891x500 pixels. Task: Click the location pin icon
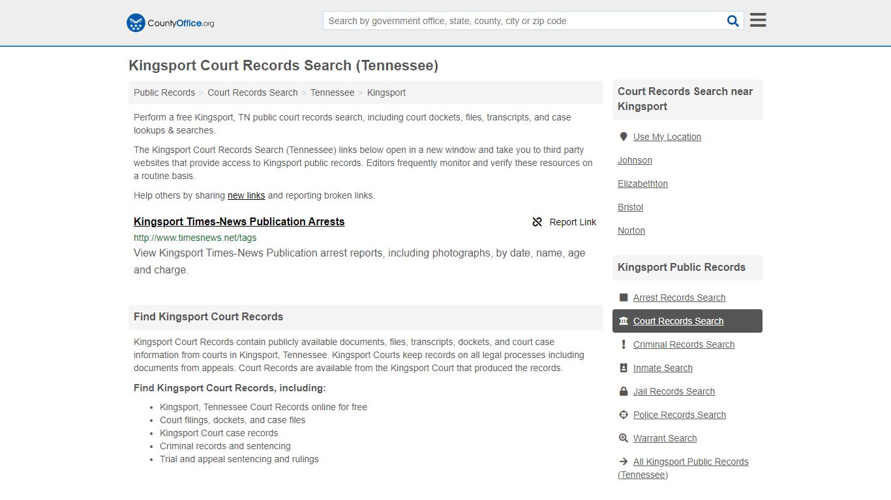pyautogui.click(x=624, y=137)
